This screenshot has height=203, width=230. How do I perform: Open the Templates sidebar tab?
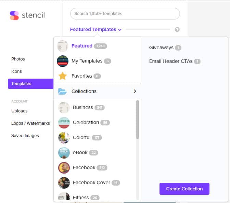(31, 84)
